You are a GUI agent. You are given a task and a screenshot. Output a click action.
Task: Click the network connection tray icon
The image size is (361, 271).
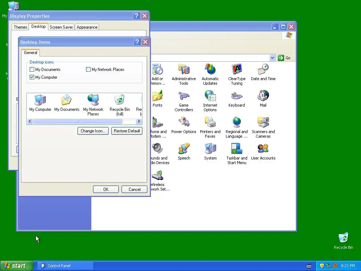(328, 266)
